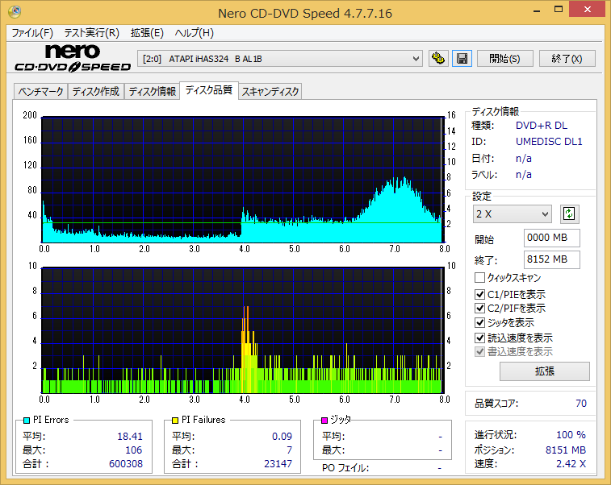Minimize the Nero CD-DVD Speed window
Screen dimensions: 611x485
pos(537,10)
